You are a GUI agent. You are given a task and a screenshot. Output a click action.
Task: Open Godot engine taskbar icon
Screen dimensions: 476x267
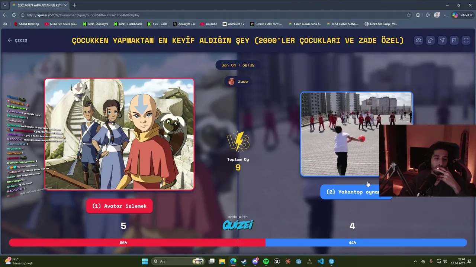click(299, 261)
